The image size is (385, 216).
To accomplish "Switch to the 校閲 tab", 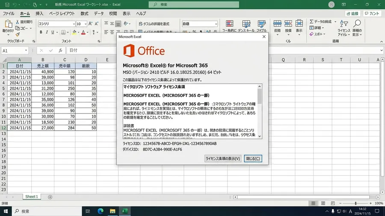I will (x=113, y=14).
